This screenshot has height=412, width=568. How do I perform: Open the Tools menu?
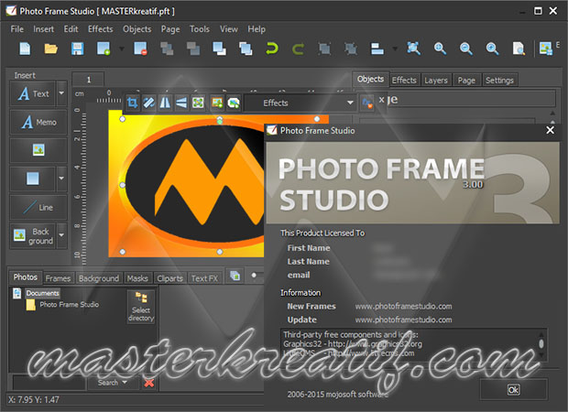[200, 29]
